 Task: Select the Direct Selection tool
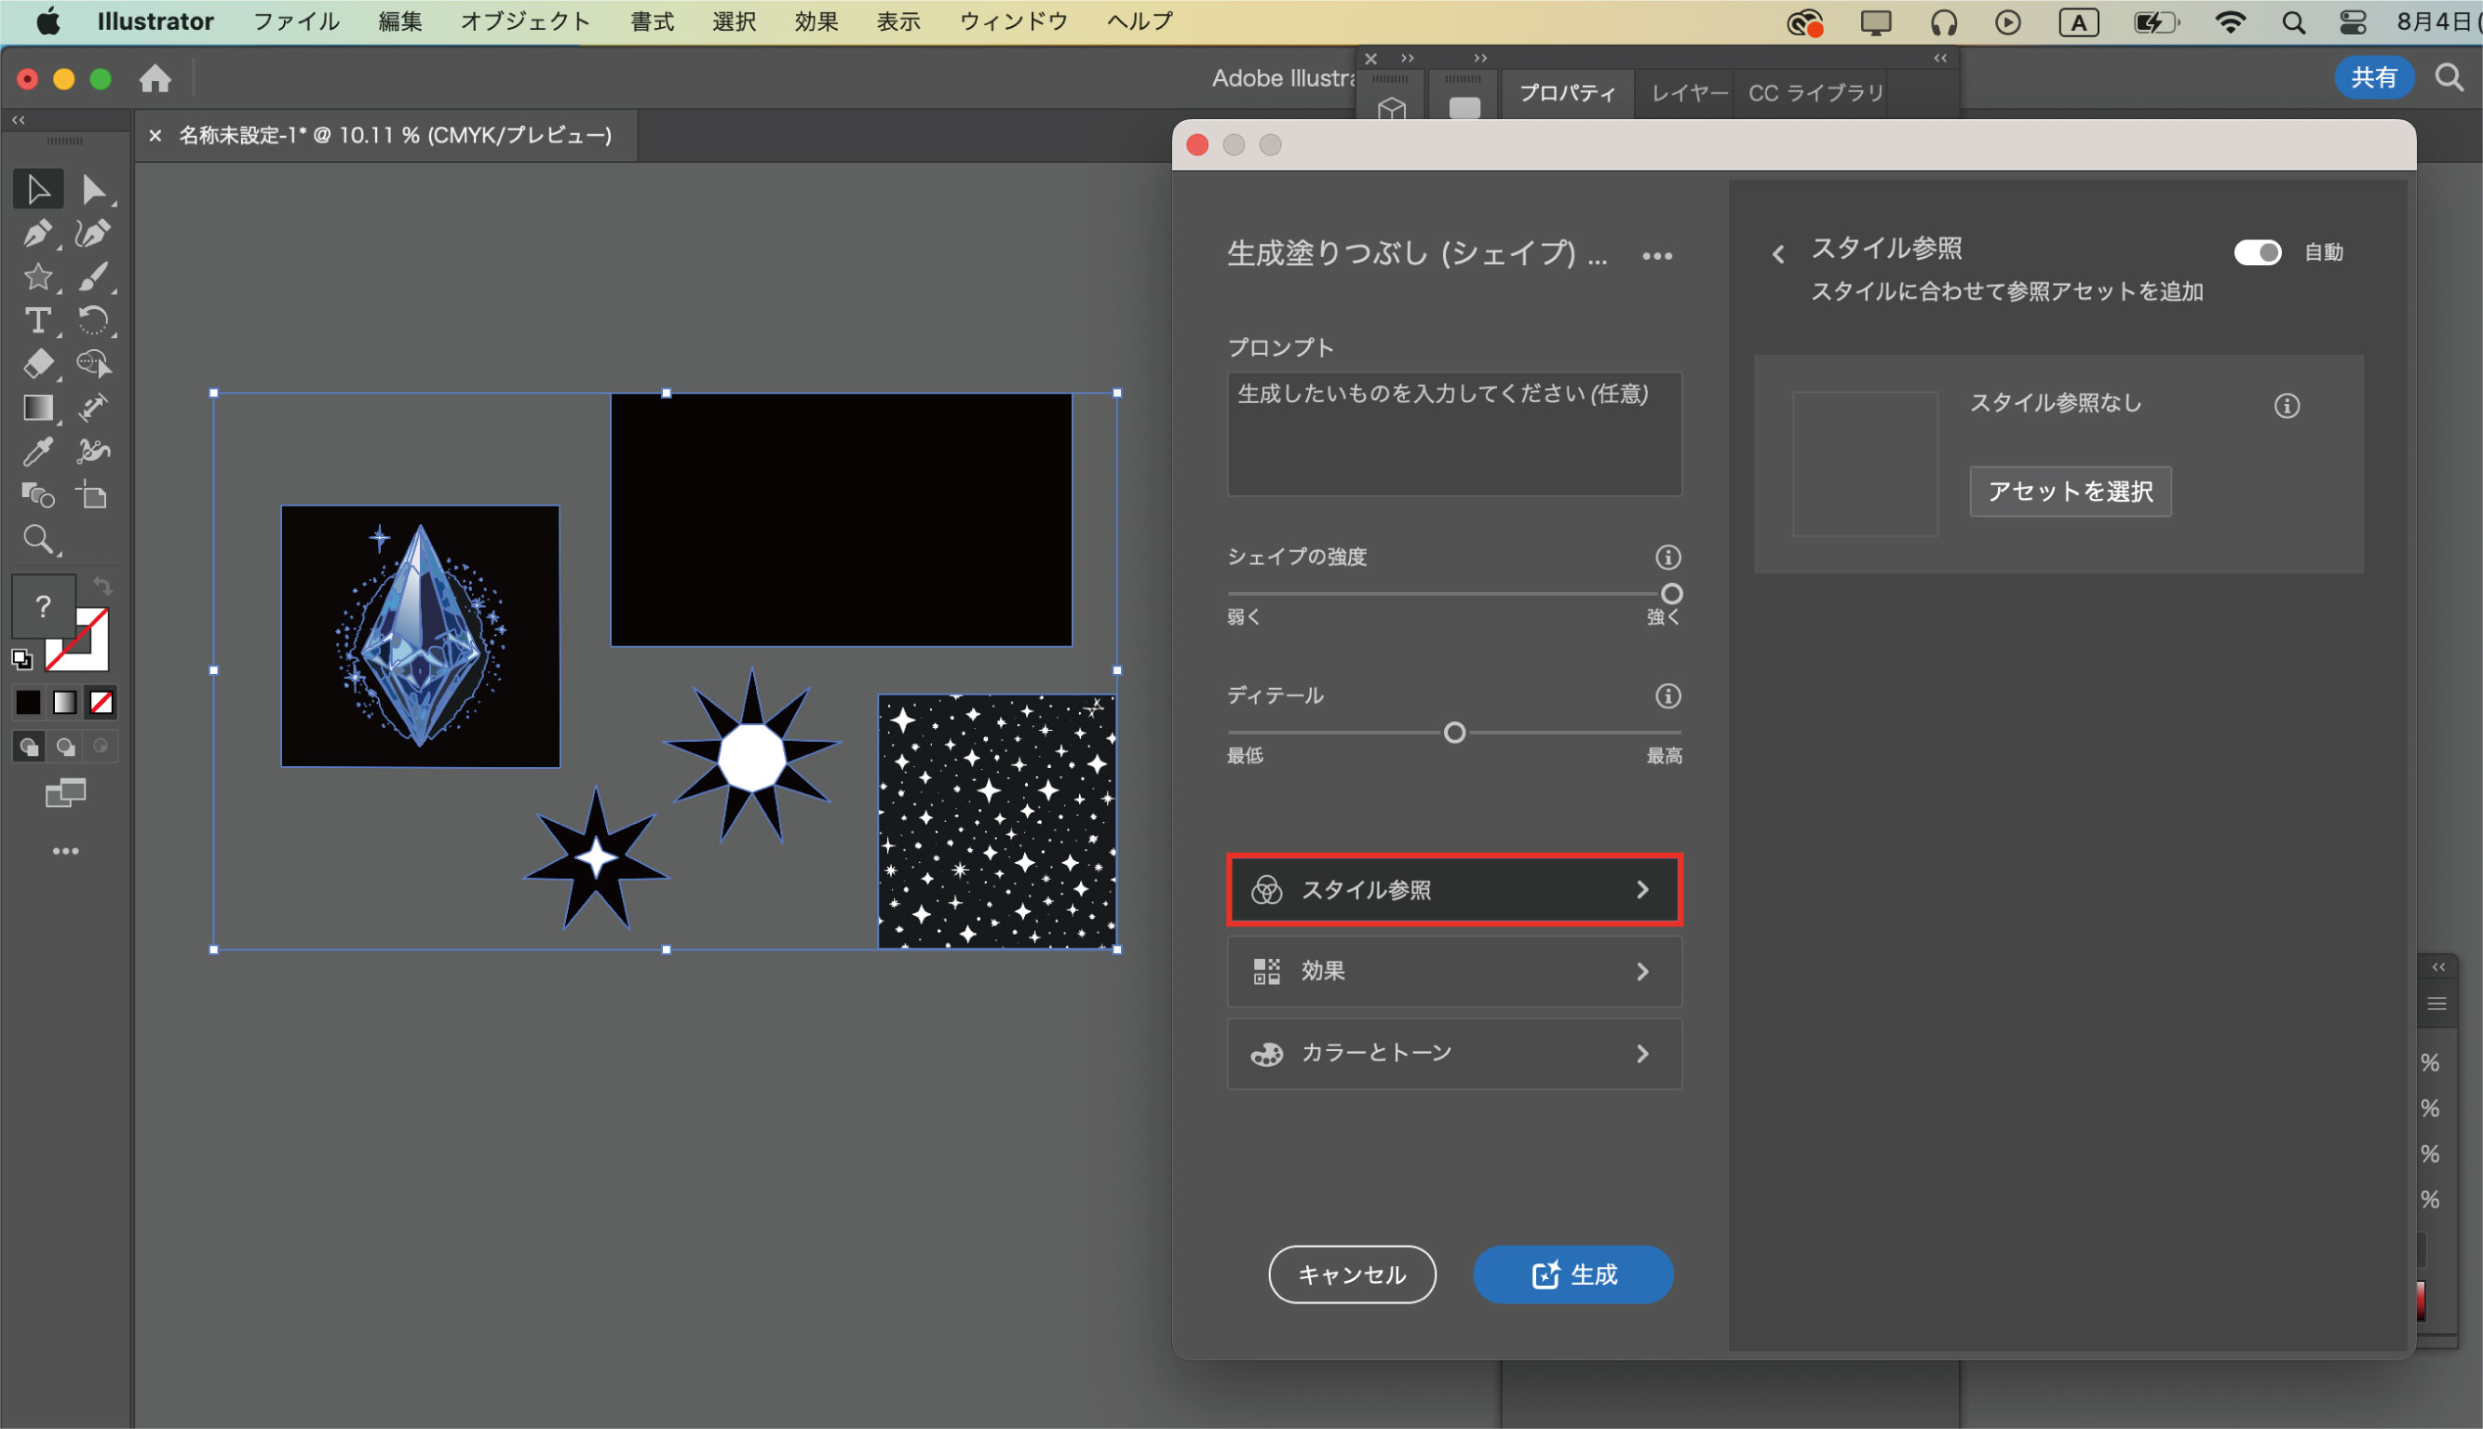pos(93,189)
